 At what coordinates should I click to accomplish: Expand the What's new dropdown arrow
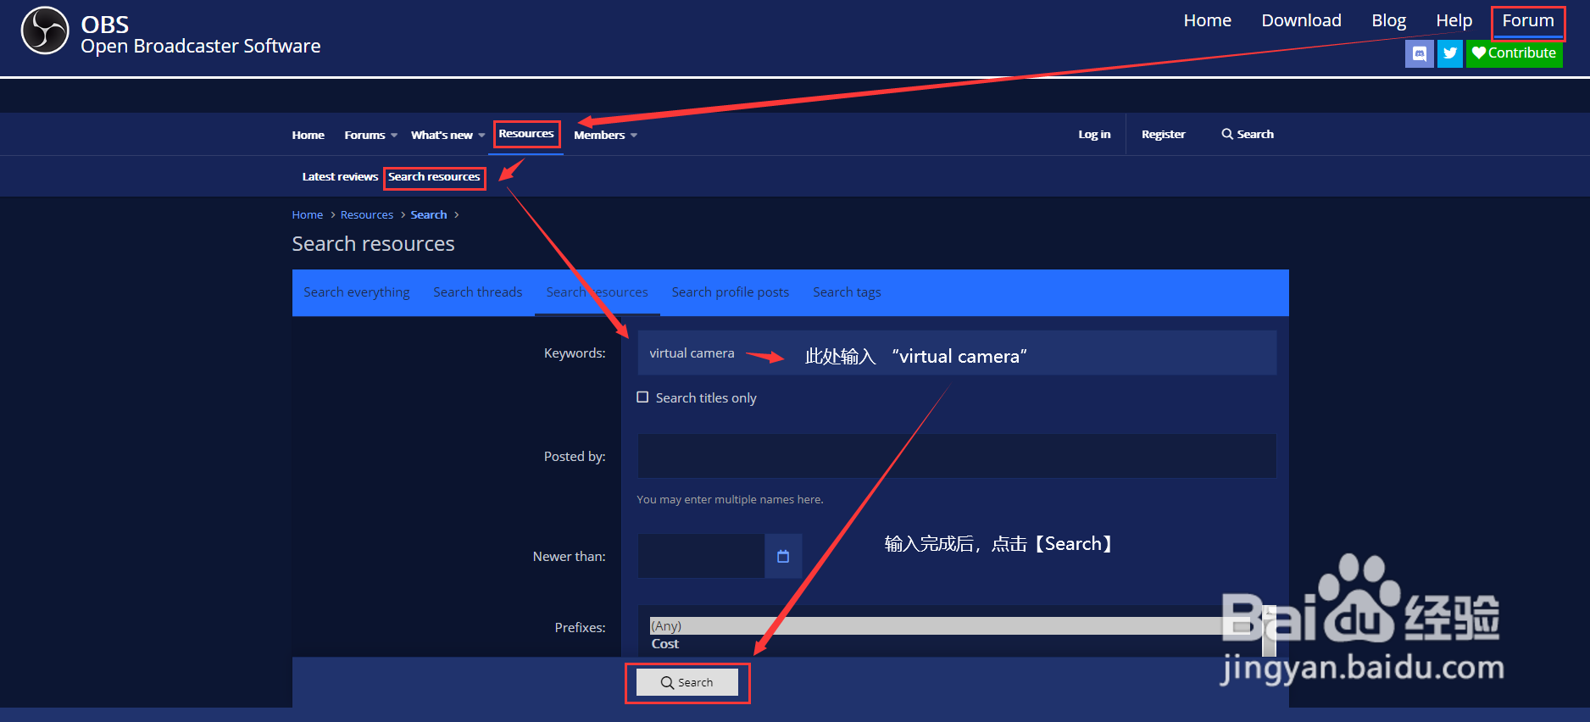click(481, 136)
